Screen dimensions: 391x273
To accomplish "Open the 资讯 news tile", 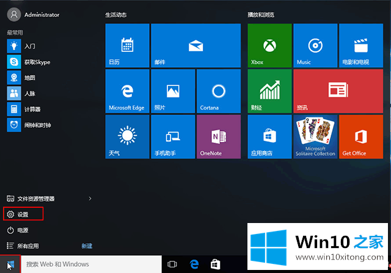I will click(338, 91).
